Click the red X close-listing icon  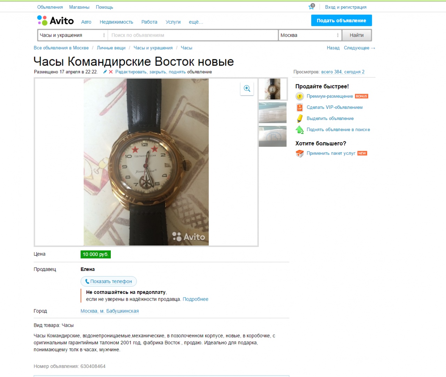[111, 72]
